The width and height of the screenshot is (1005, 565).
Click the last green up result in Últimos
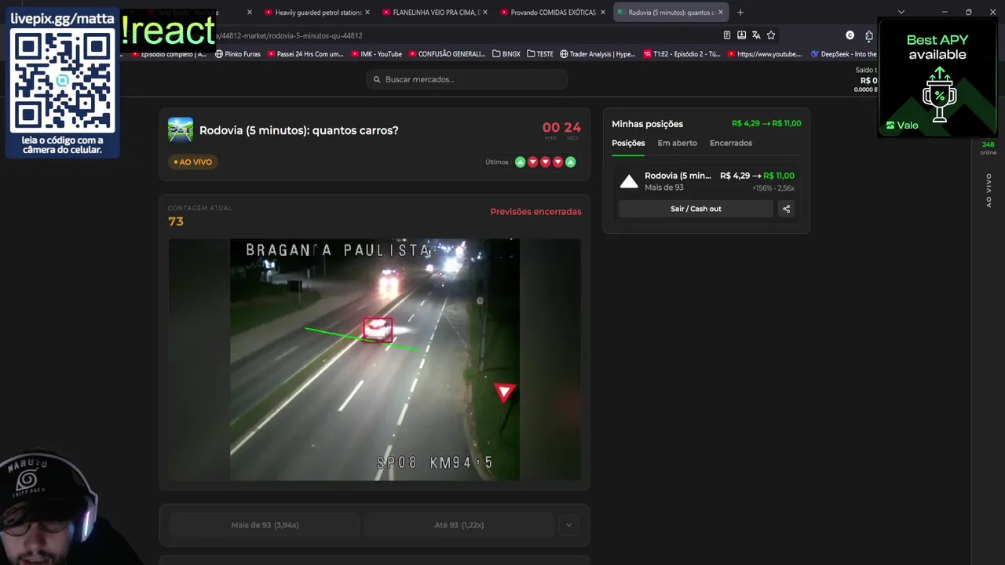click(570, 162)
